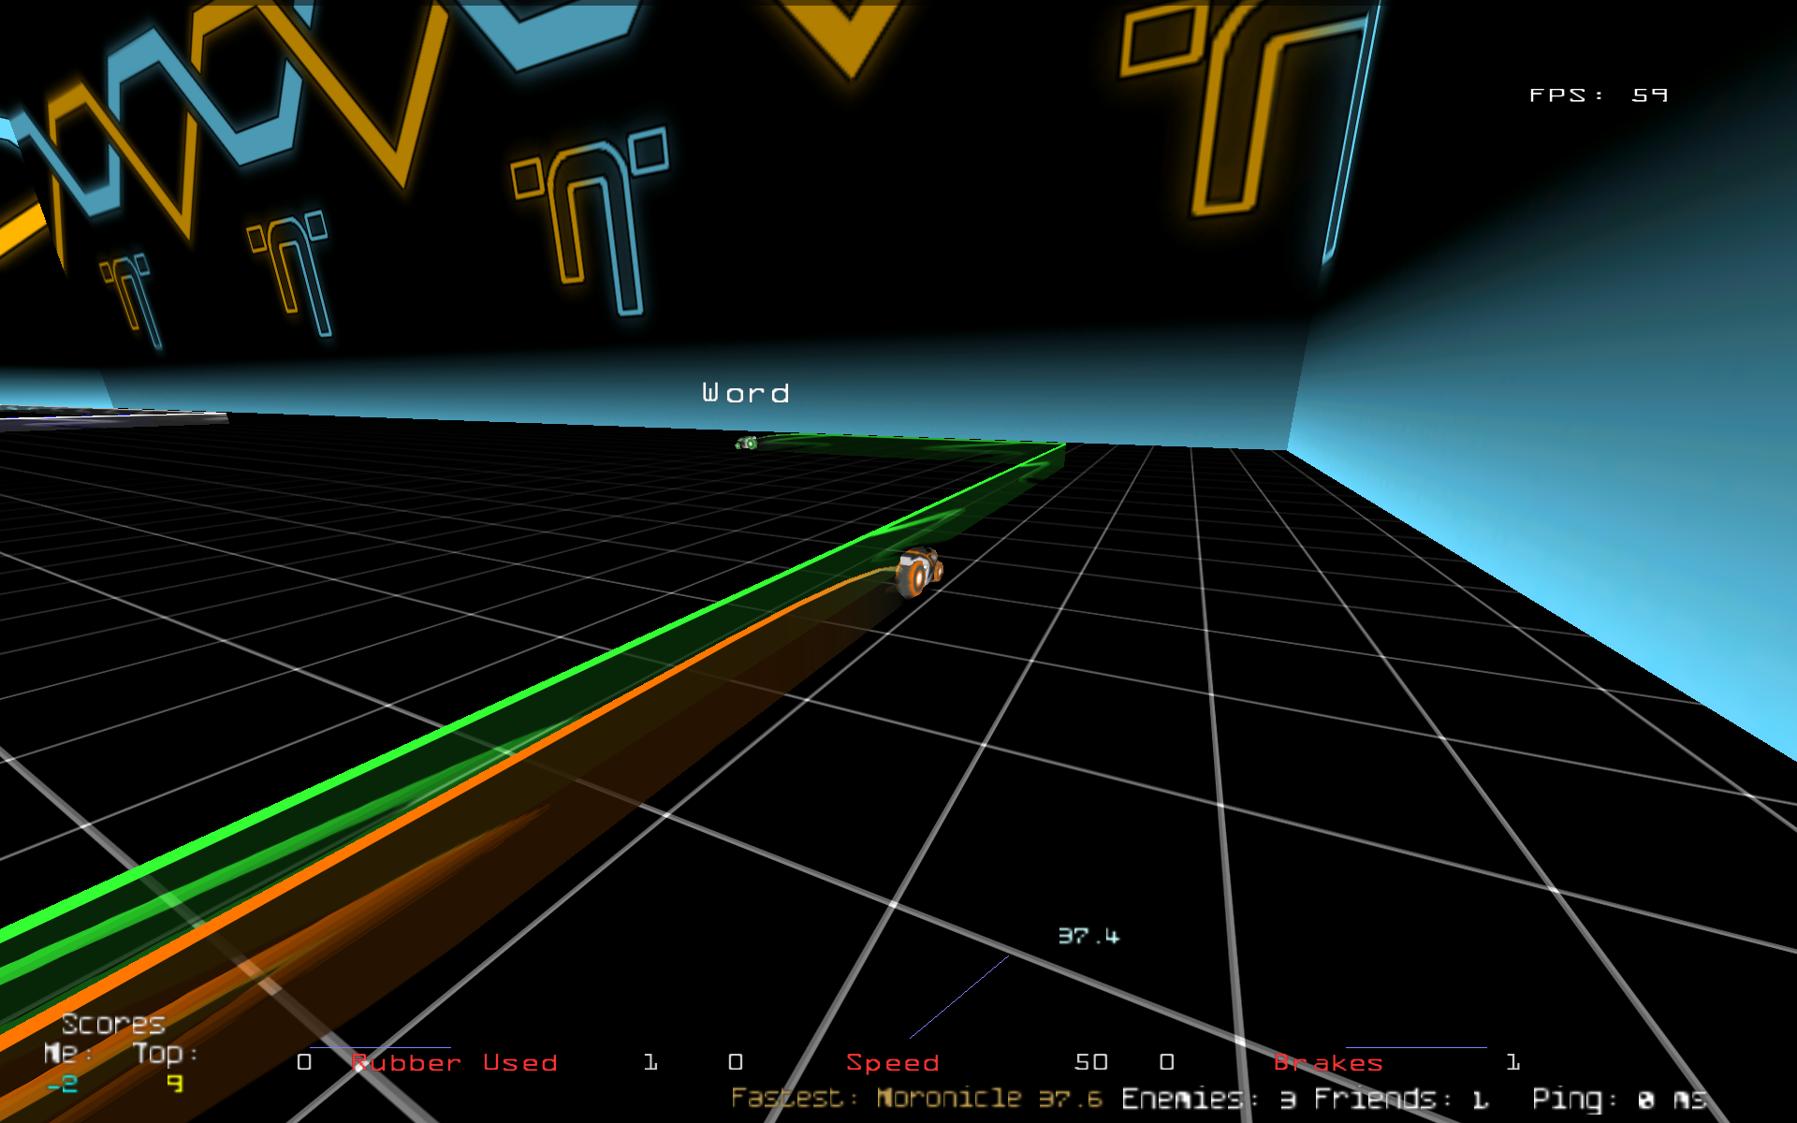Click the Enemies count indicator

[1207, 1099]
